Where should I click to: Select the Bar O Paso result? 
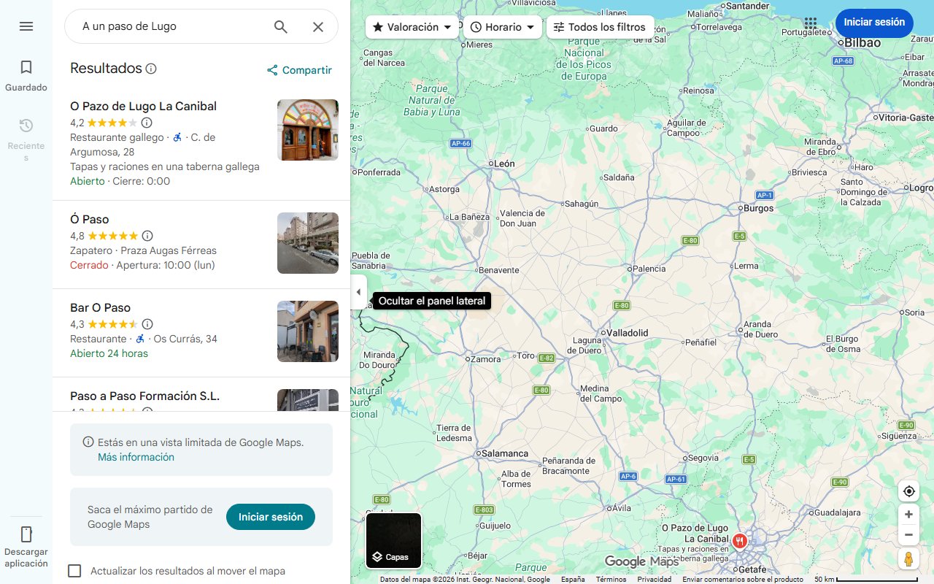101,308
